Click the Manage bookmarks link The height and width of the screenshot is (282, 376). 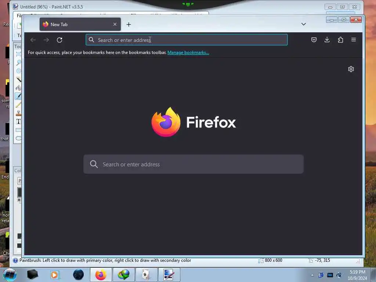pos(188,53)
